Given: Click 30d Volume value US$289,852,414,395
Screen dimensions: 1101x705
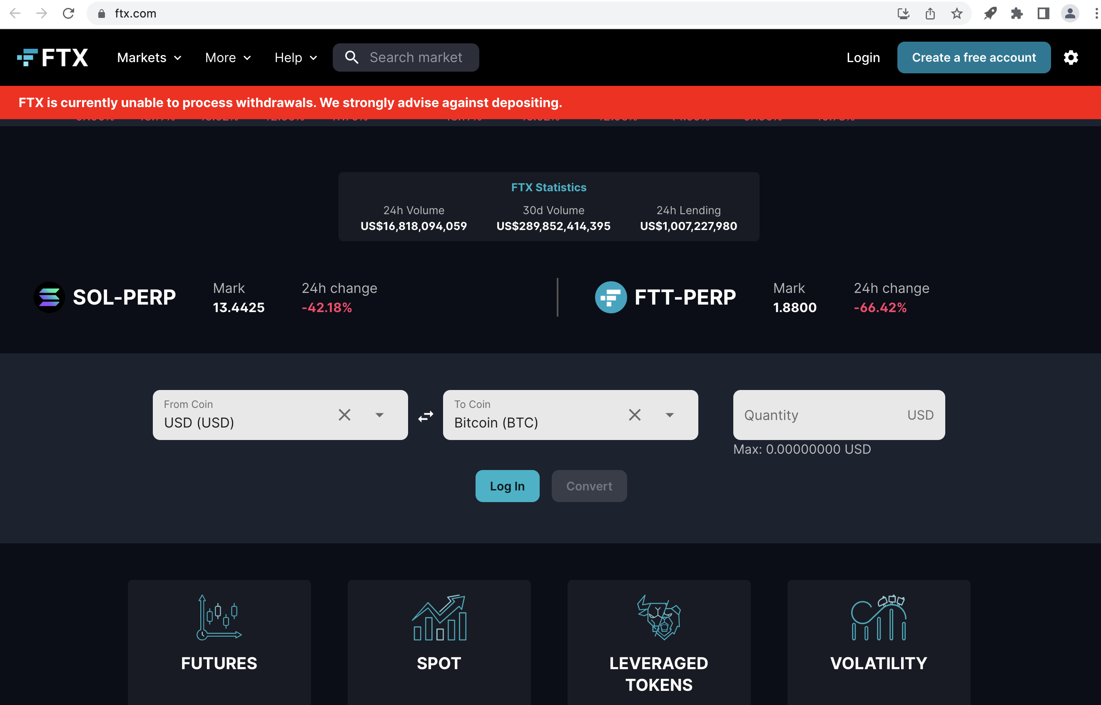Looking at the screenshot, I should [553, 226].
